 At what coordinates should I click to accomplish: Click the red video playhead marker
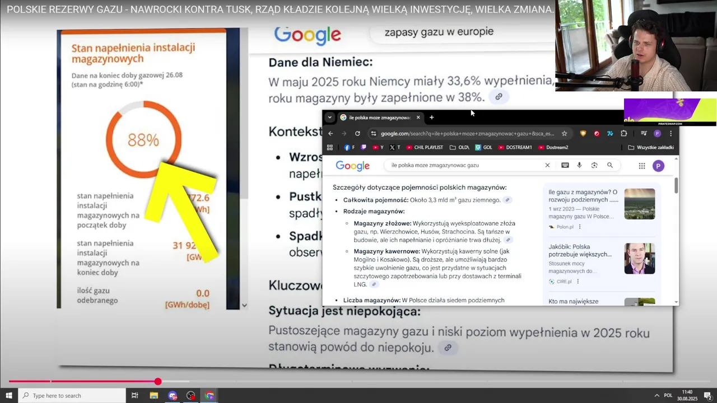158,381
